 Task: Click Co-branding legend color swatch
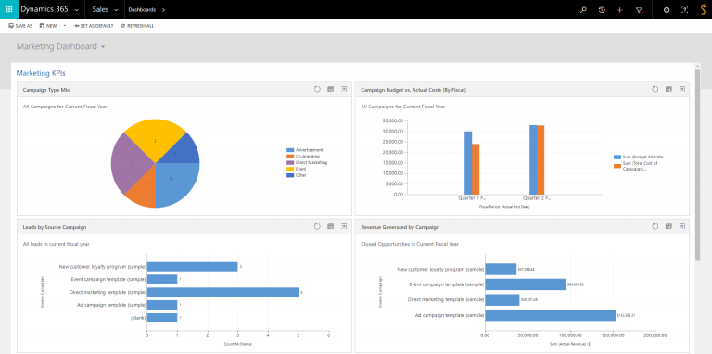[289, 156]
